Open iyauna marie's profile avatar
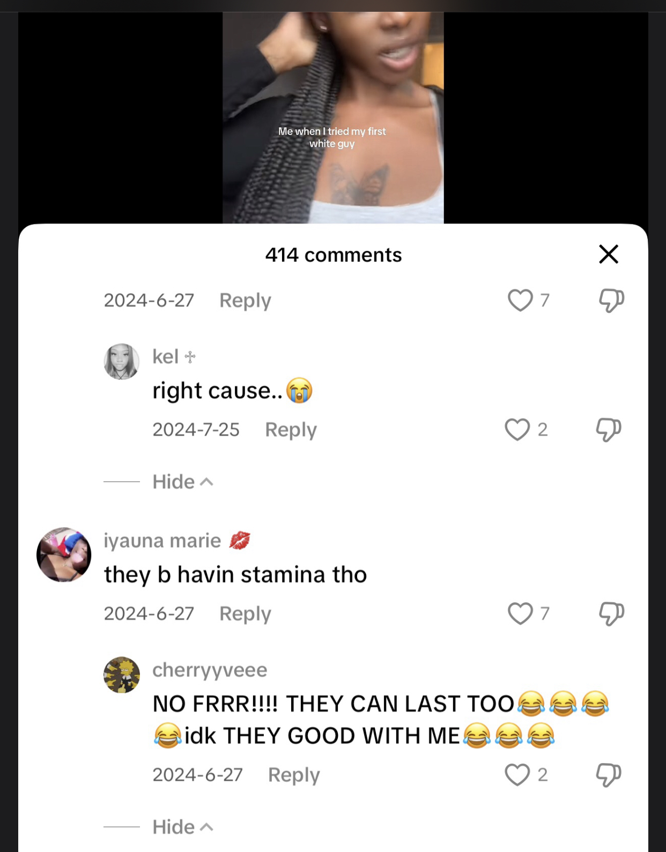The width and height of the screenshot is (666, 852). (64, 555)
